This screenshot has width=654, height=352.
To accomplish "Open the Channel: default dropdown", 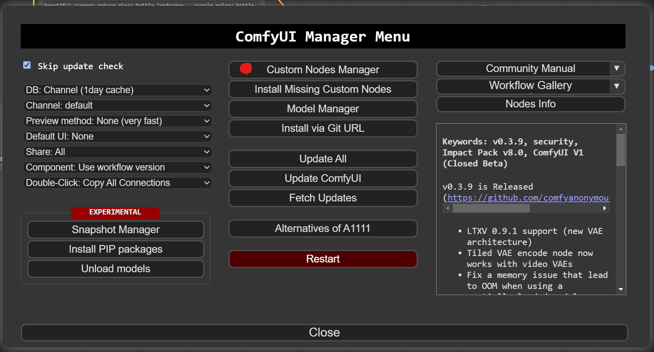I will 118,105.
